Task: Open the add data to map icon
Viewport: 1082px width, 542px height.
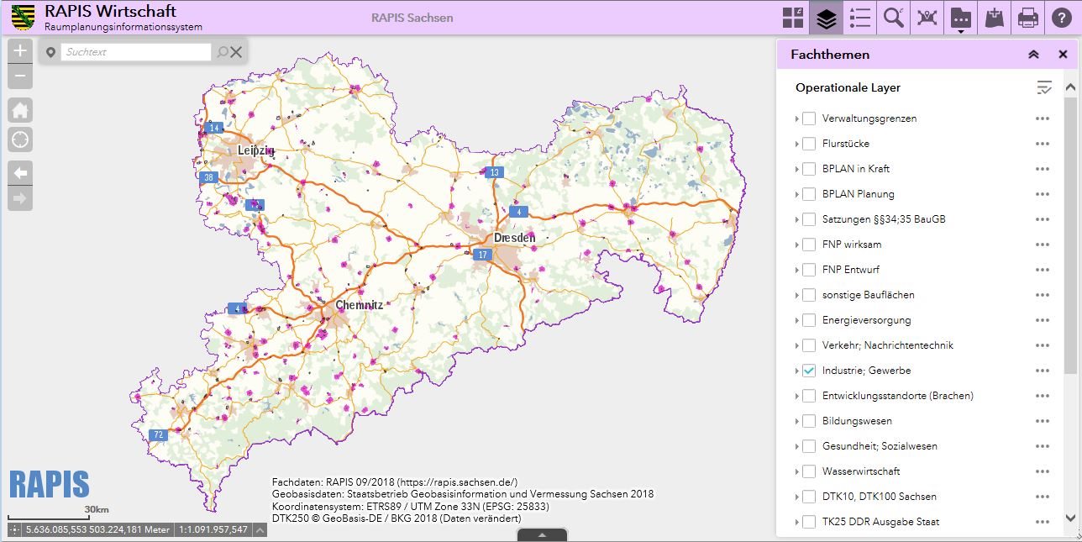Action: point(995,18)
